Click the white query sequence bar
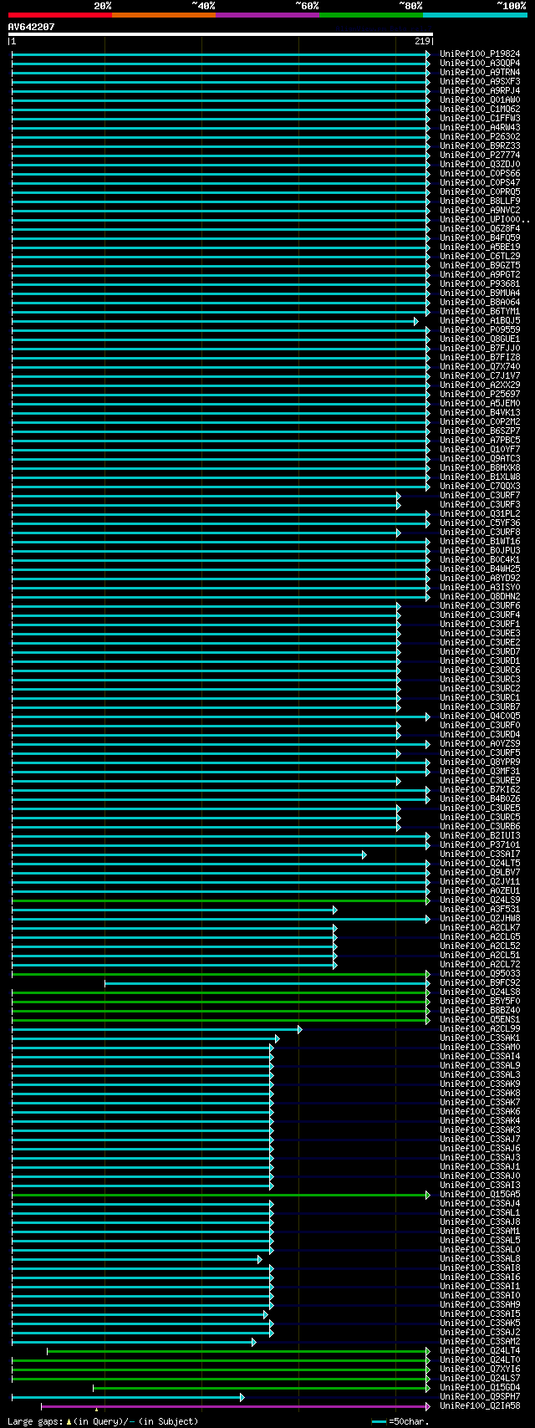 click(221, 34)
